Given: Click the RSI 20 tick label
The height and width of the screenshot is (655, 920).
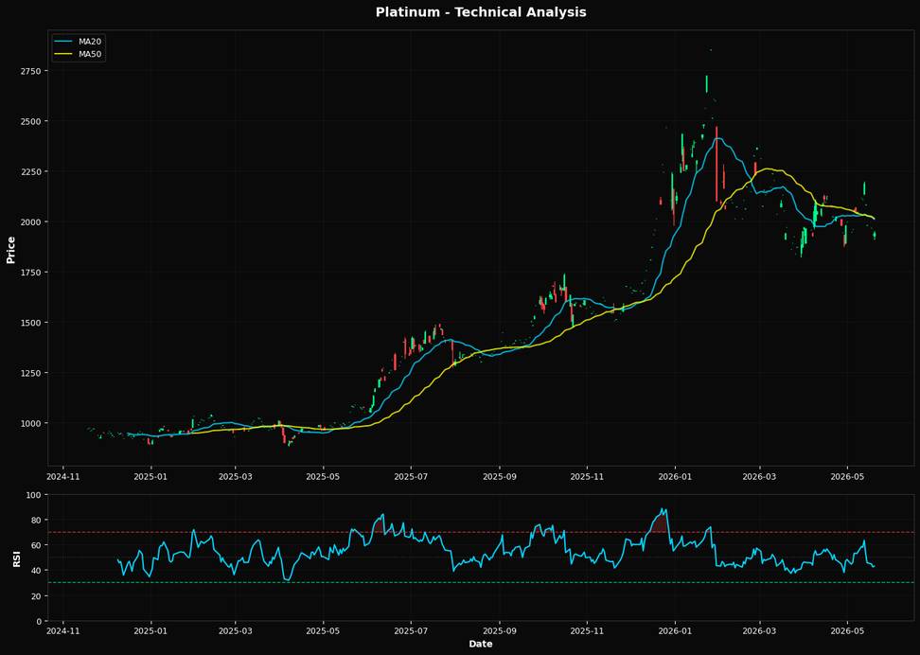Looking at the screenshot, I should pos(36,595).
